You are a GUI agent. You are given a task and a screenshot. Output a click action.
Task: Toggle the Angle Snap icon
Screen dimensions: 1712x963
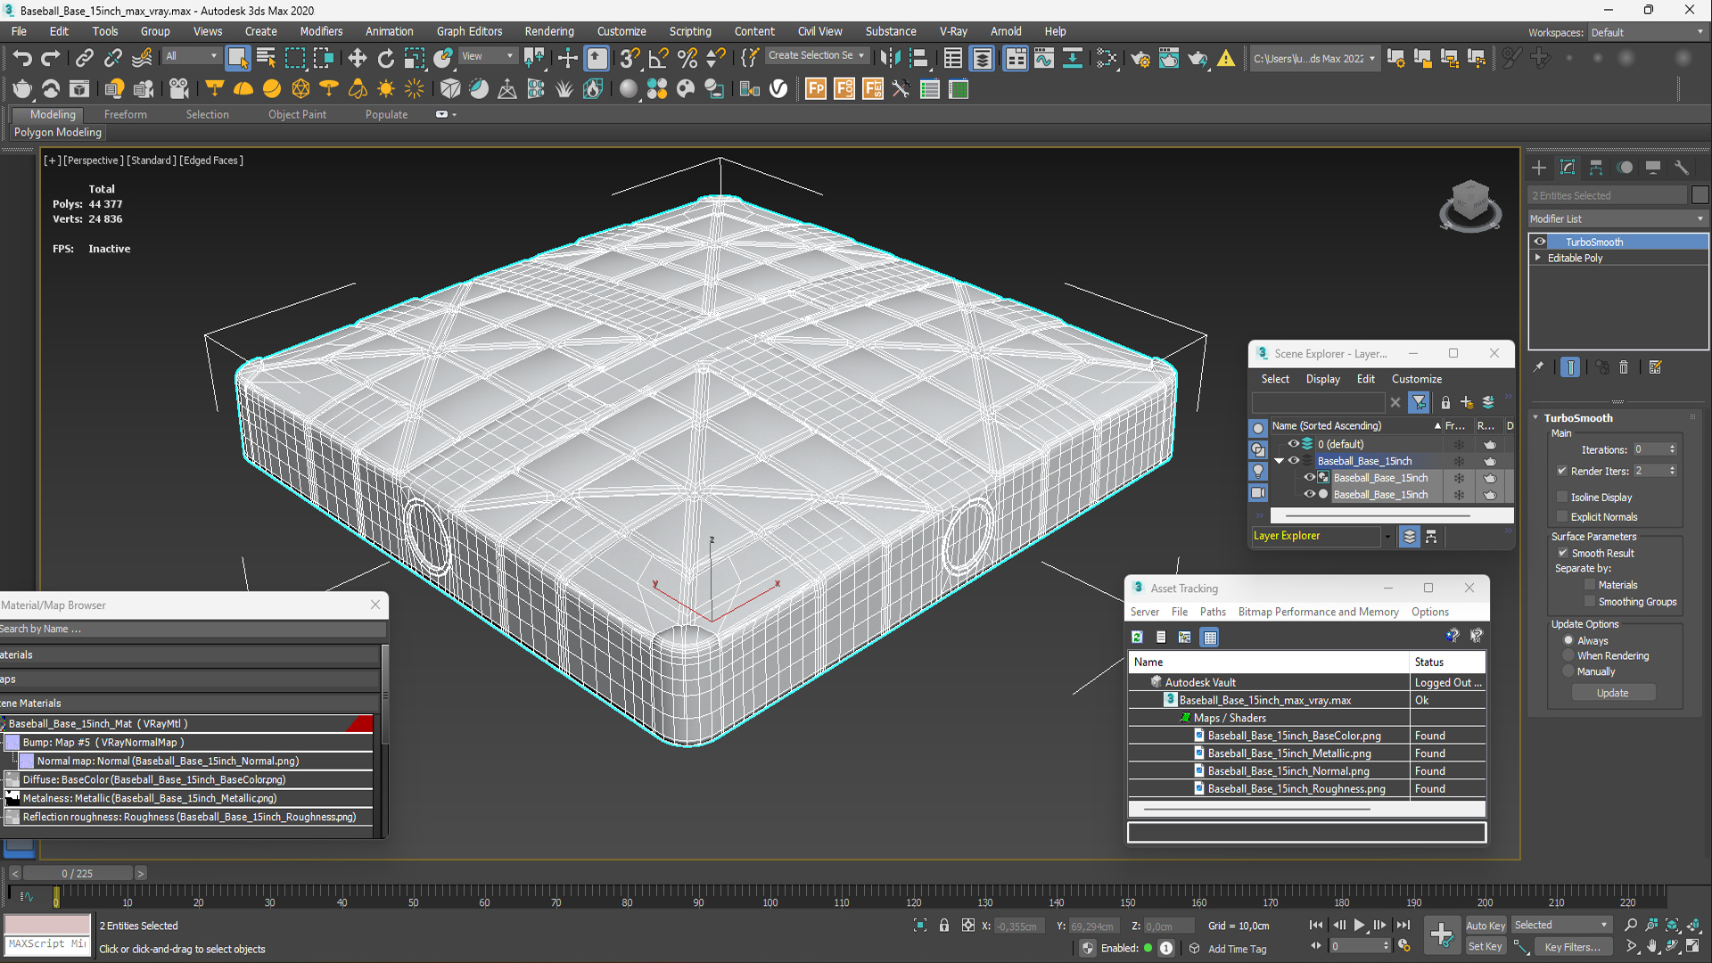click(658, 59)
